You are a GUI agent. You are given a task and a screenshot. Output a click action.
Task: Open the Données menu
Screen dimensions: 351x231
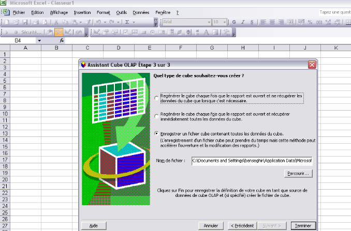coord(141,12)
